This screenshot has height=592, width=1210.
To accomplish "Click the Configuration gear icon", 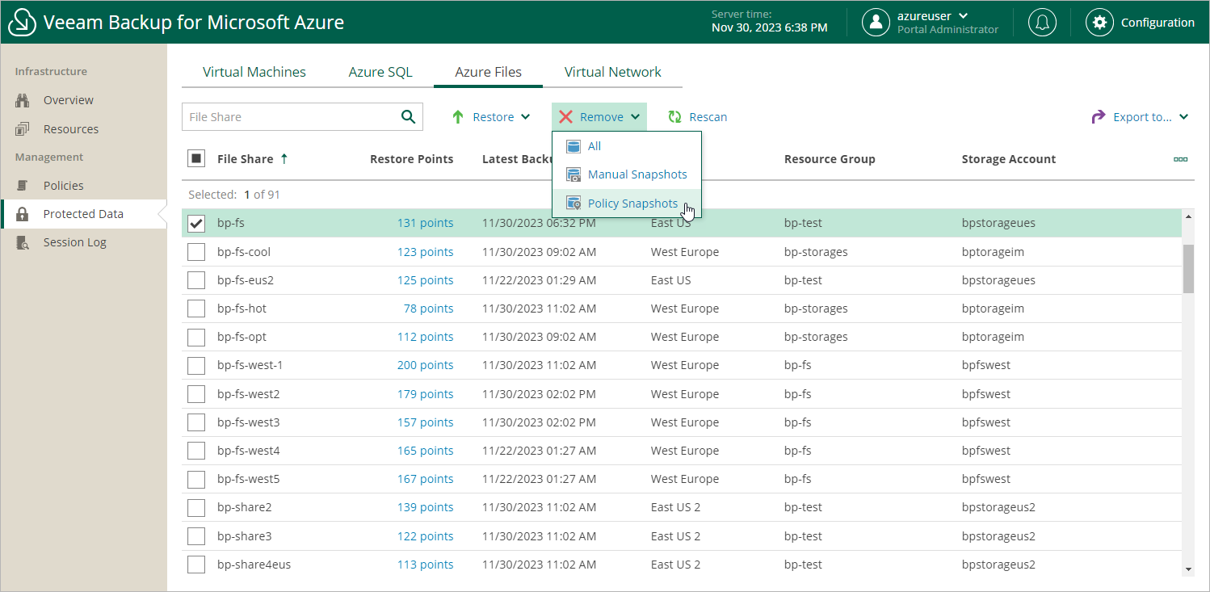I will pyautogui.click(x=1099, y=23).
